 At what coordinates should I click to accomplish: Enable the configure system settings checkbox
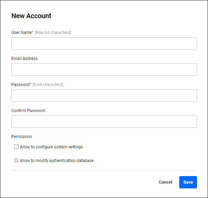click(16, 147)
